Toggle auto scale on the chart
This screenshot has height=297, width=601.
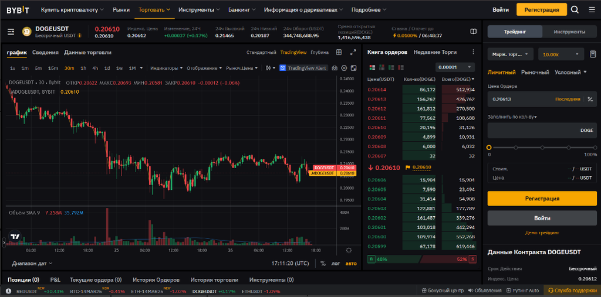pyautogui.click(x=351, y=264)
